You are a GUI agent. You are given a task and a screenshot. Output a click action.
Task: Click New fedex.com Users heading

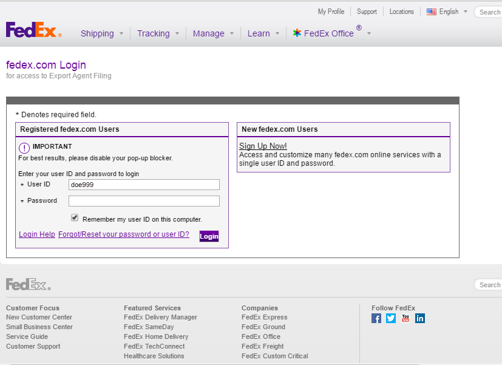click(279, 129)
